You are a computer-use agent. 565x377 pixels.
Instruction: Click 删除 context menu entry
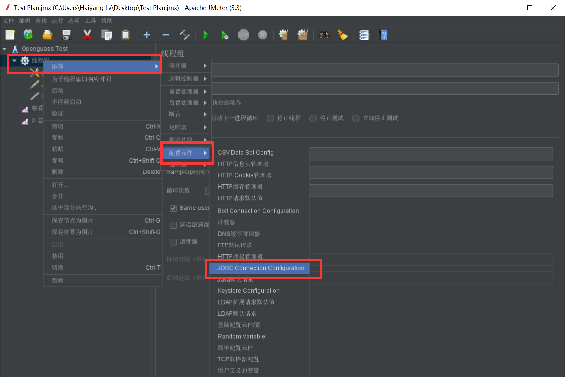102,172
